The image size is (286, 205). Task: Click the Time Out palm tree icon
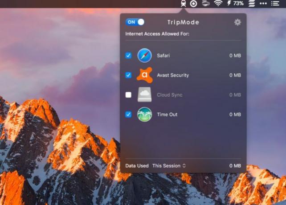click(x=144, y=114)
